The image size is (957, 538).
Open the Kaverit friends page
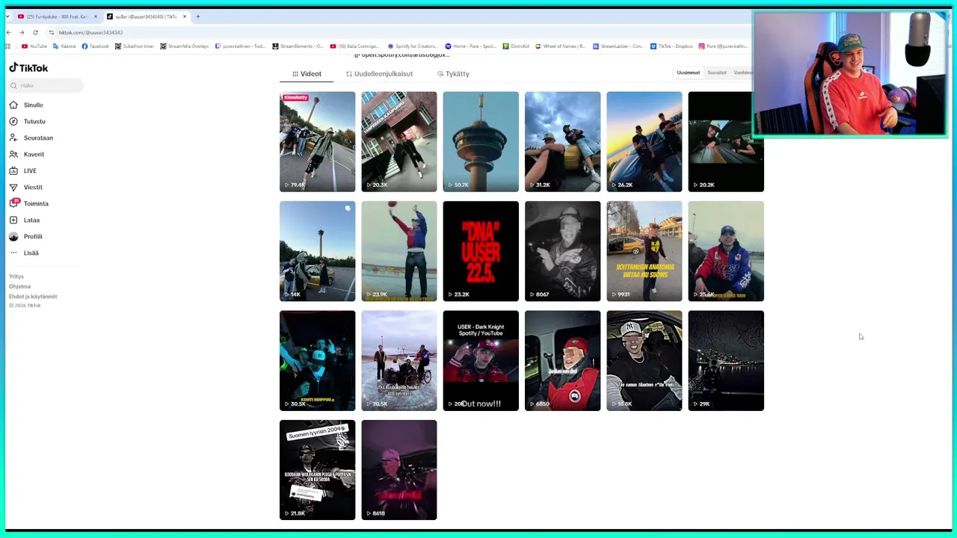tap(27, 154)
